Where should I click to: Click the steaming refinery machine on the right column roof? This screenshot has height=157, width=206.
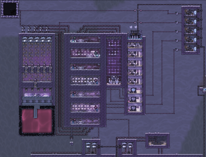(x=135, y=35)
